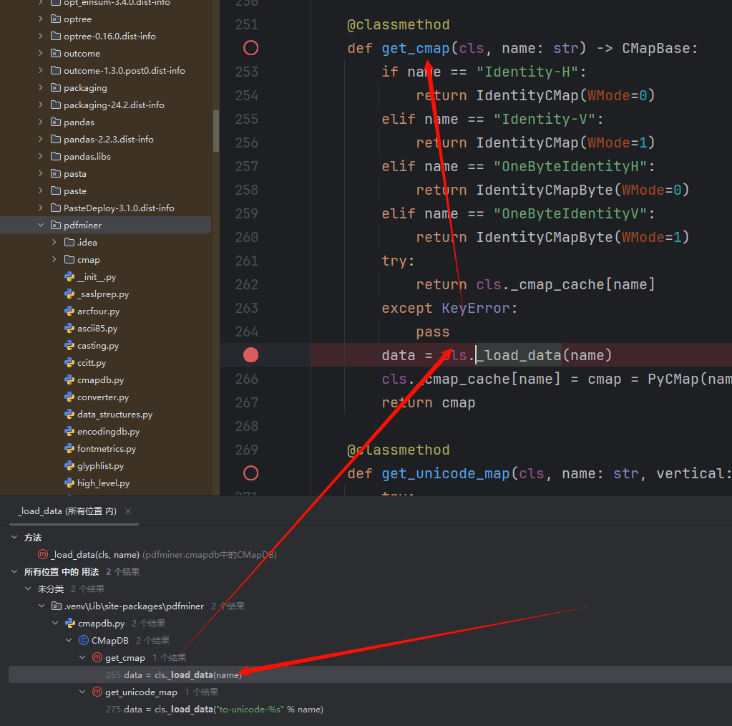Select the _load_data find usages tab

pos(67,511)
